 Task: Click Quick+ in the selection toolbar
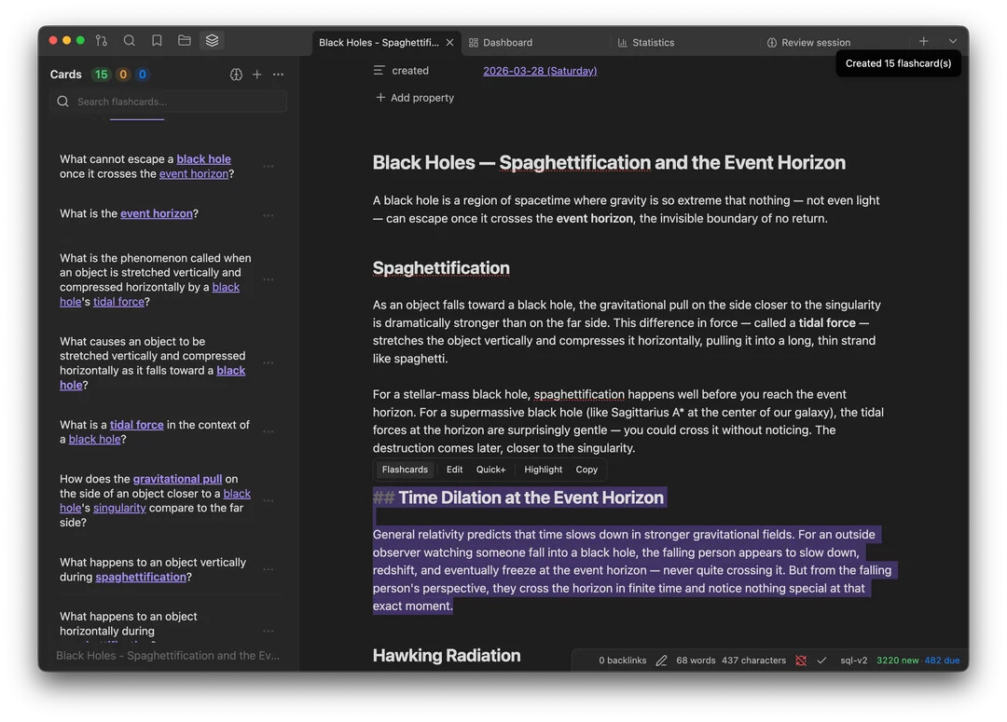coord(490,470)
